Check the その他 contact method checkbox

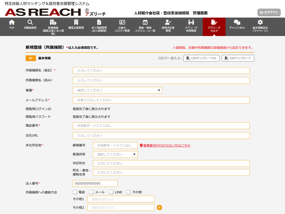[x=129, y=192]
